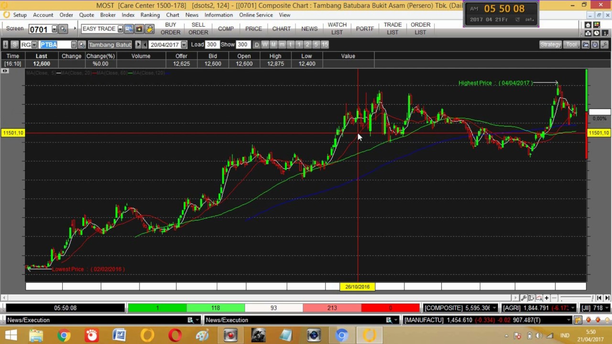Click the chart auto-scale icon at bottom
The height and width of the screenshot is (344, 612).
(539, 298)
